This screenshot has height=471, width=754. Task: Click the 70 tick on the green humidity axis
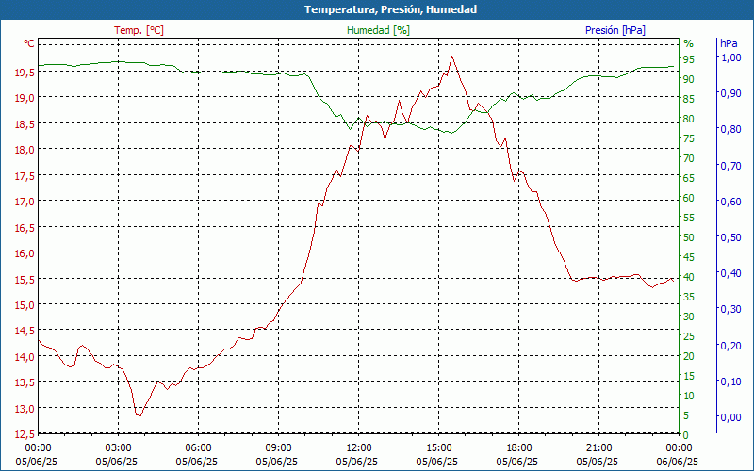pos(688,158)
